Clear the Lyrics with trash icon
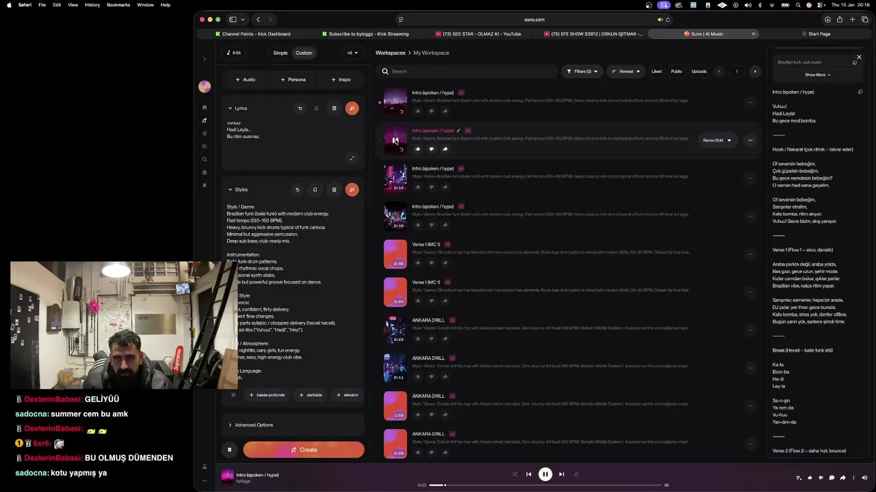The width and height of the screenshot is (876, 492). 334,108
